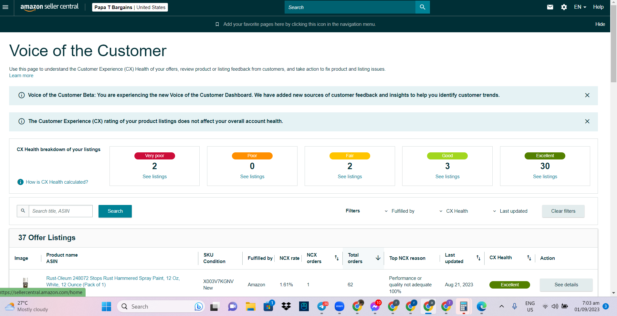This screenshot has height=316, width=617.
Task: See listings under Excellent
Action: pos(545,177)
